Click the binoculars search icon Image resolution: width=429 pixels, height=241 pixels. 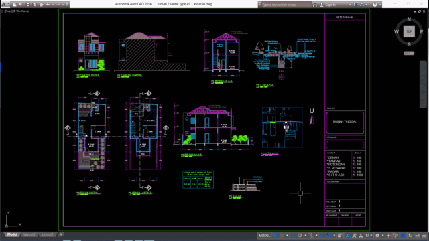[x=315, y=5]
